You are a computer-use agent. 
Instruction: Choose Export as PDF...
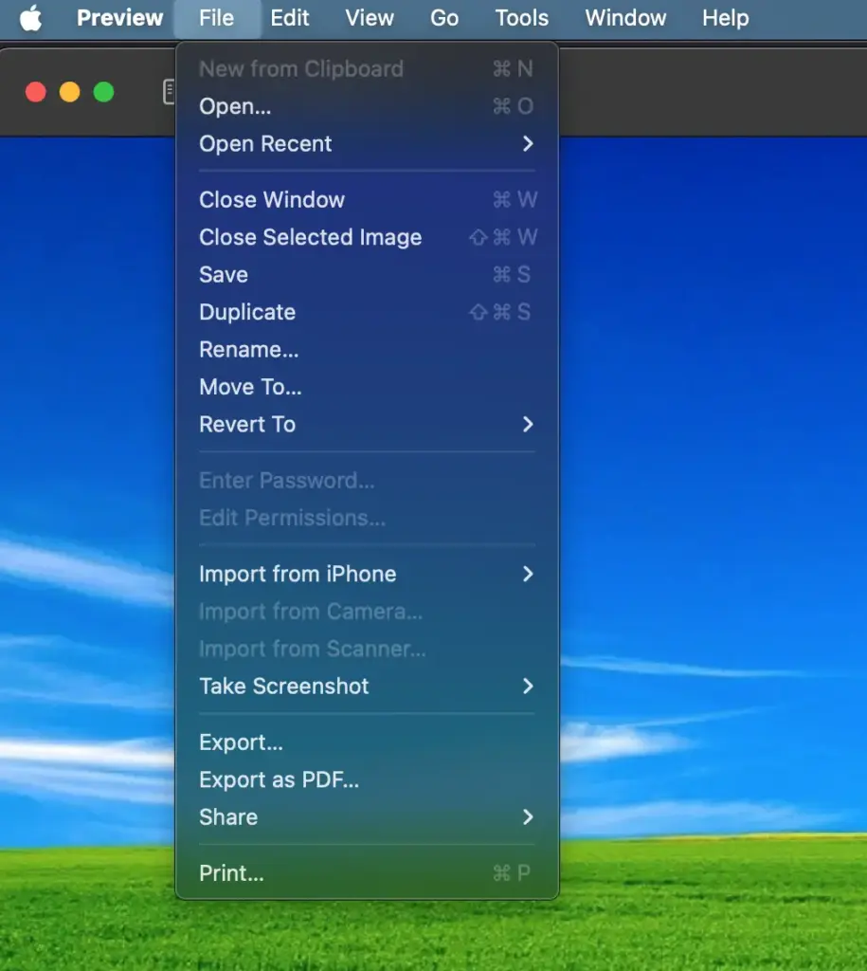coord(367,779)
